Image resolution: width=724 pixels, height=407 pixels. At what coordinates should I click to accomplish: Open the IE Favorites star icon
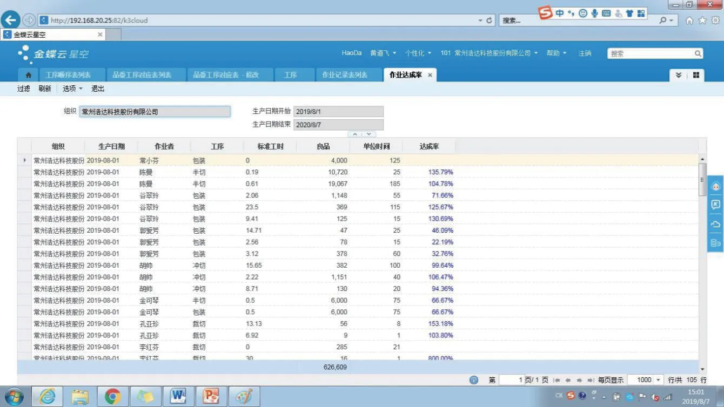pos(702,21)
